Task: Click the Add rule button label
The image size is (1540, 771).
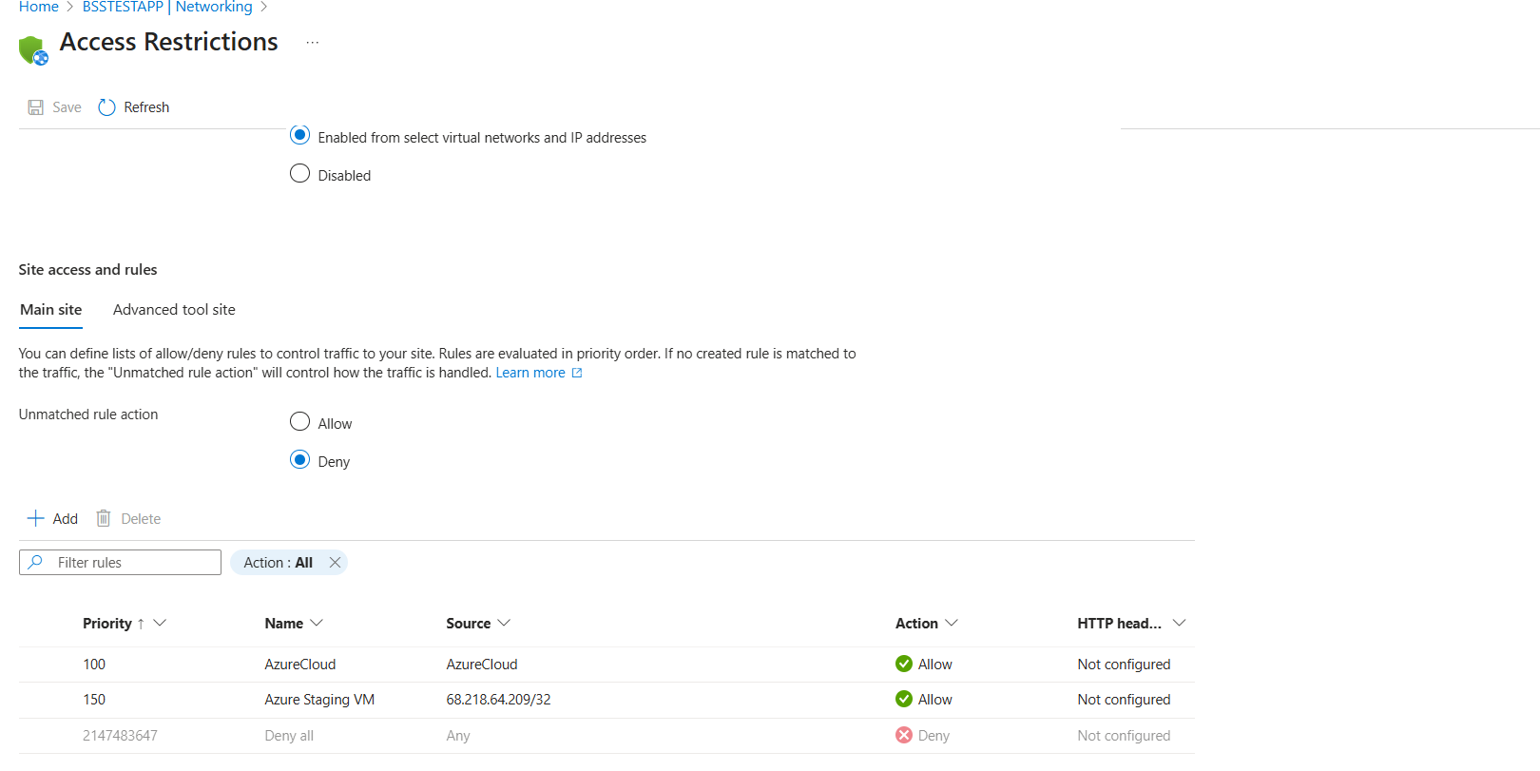Action: [66, 519]
